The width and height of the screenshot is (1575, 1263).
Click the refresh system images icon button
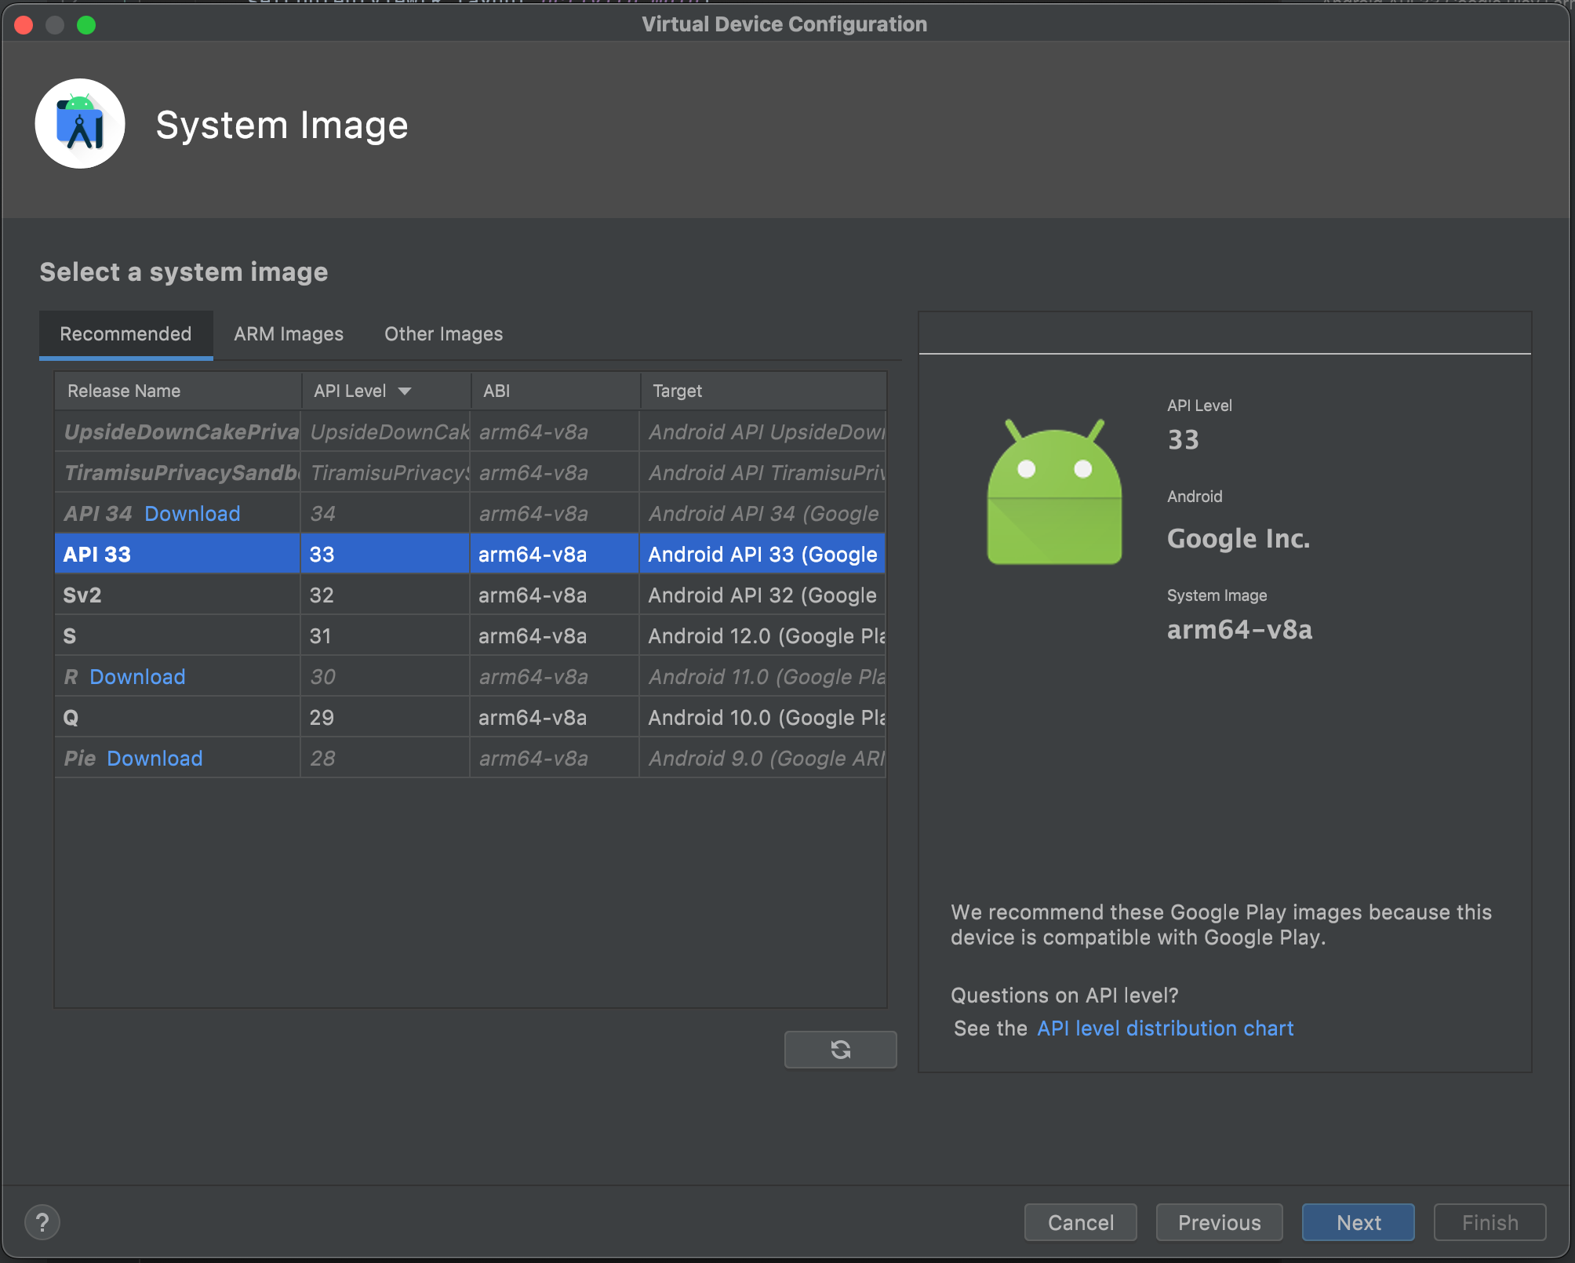pyautogui.click(x=840, y=1050)
